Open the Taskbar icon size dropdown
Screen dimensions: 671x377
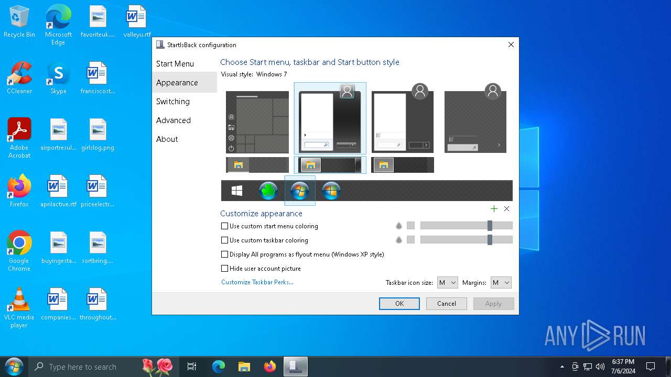point(448,283)
